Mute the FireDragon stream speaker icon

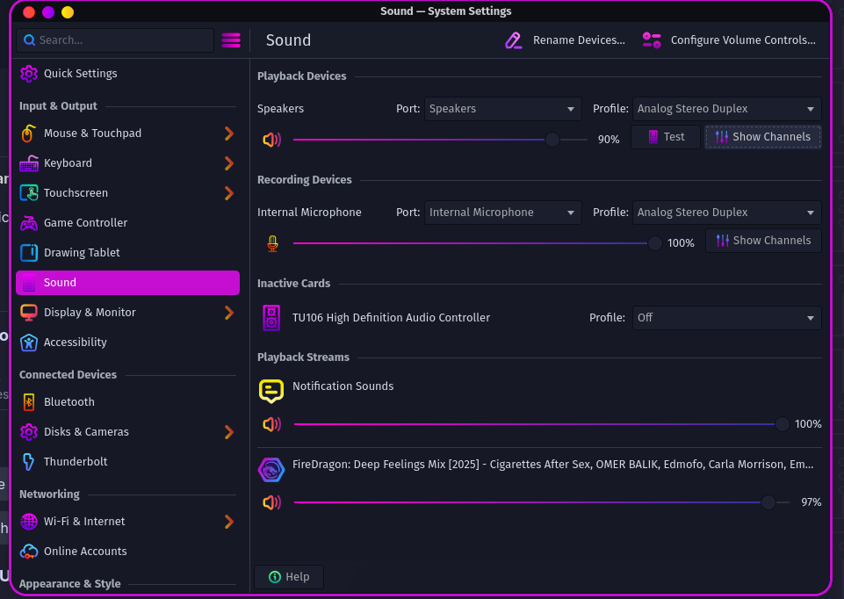coord(272,502)
